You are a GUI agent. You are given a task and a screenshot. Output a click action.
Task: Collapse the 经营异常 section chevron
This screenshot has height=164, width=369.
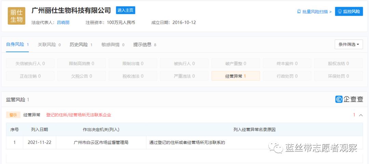(x=360, y=115)
